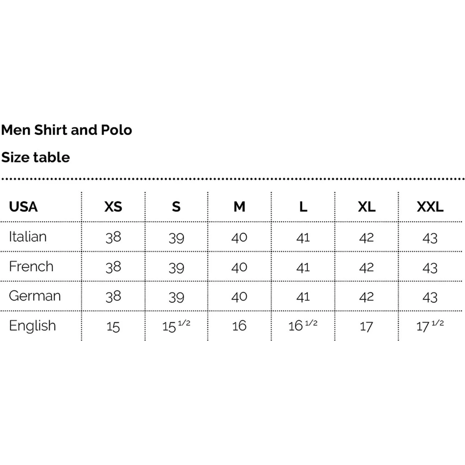Image resolution: width=465 pixels, height=465 pixels.
Task: Select the French row label
Action: [x=31, y=267]
